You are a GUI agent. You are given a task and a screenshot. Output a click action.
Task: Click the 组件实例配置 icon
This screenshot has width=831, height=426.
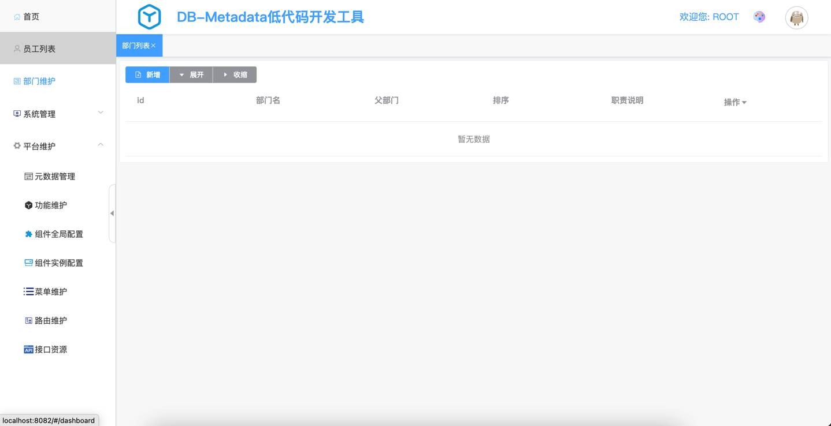pos(28,263)
